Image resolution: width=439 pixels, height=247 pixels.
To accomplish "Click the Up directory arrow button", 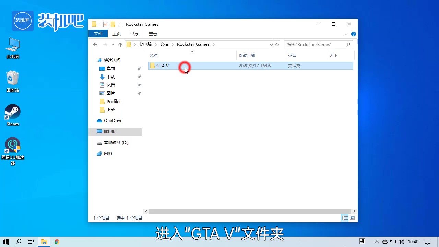I will point(120,45).
